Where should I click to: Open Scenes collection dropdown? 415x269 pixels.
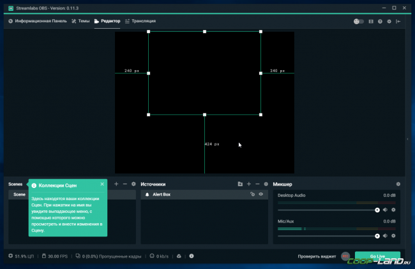pos(15,184)
